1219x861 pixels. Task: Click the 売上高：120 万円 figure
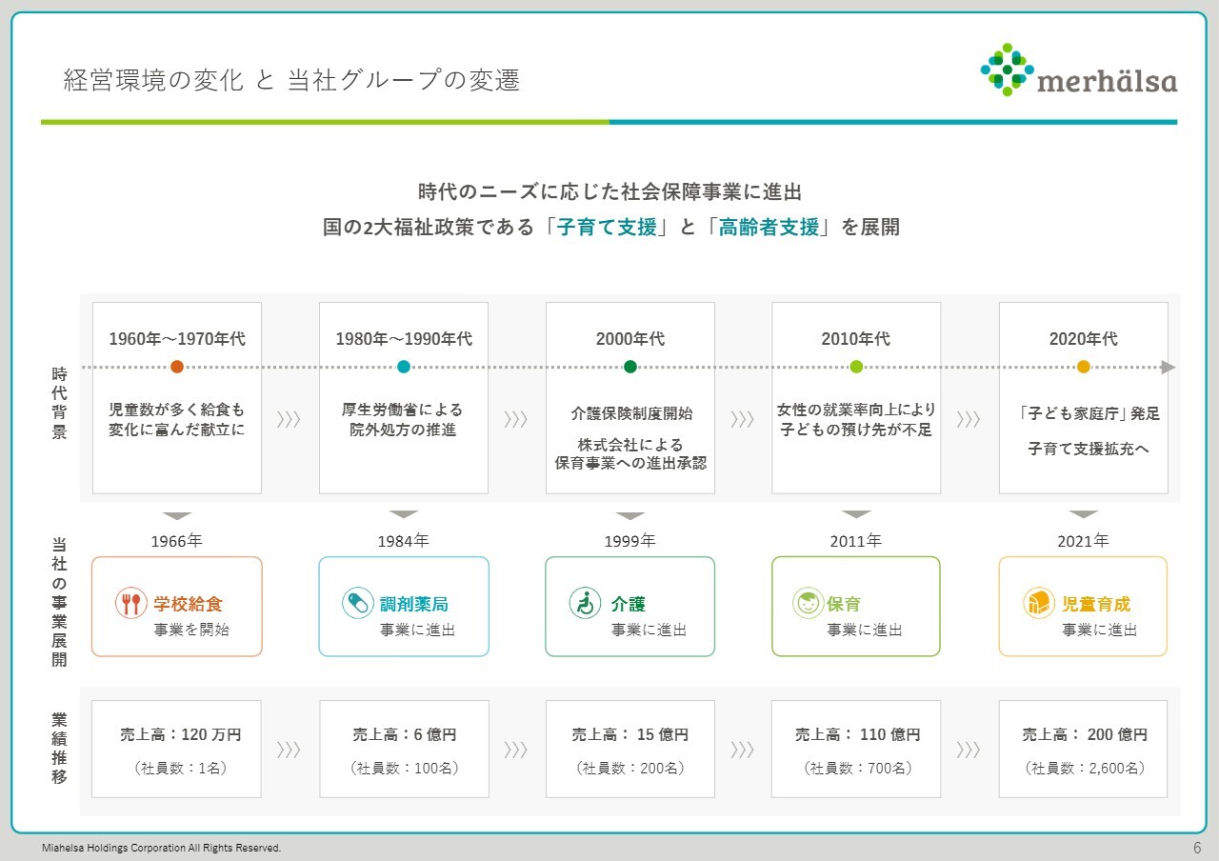pos(181,735)
